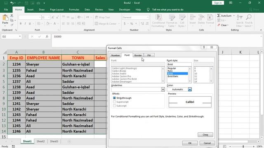Screen dimensions: 264x148
Task: Click the insert function fx icon
Action: tap(47, 37)
